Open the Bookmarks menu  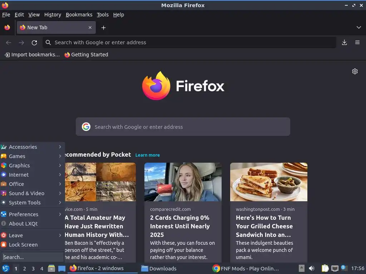pyautogui.click(x=79, y=15)
